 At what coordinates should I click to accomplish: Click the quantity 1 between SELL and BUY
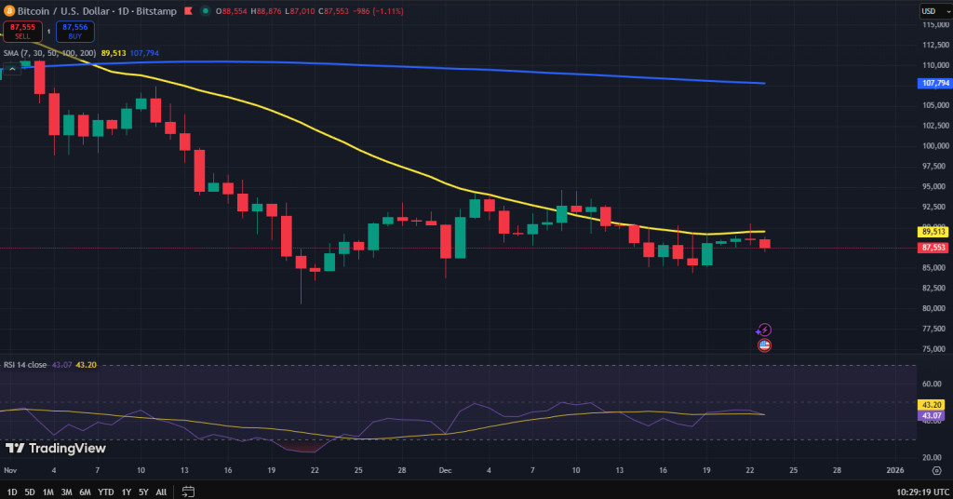pos(48,32)
